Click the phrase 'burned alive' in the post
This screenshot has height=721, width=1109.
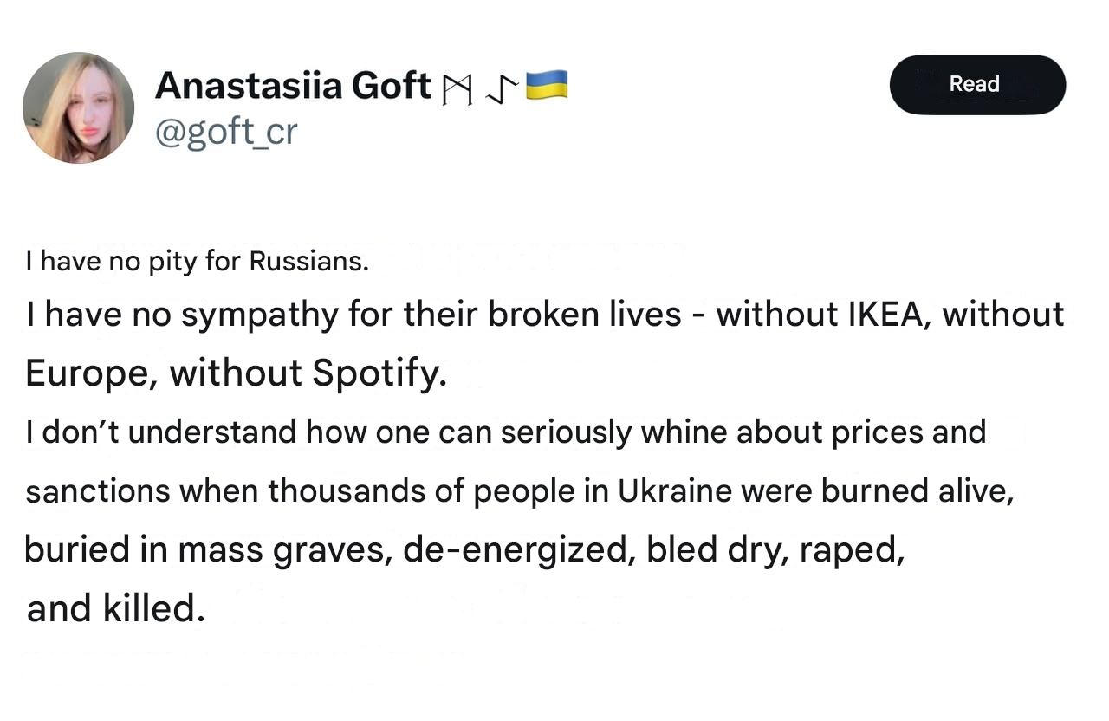[x=917, y=490]
